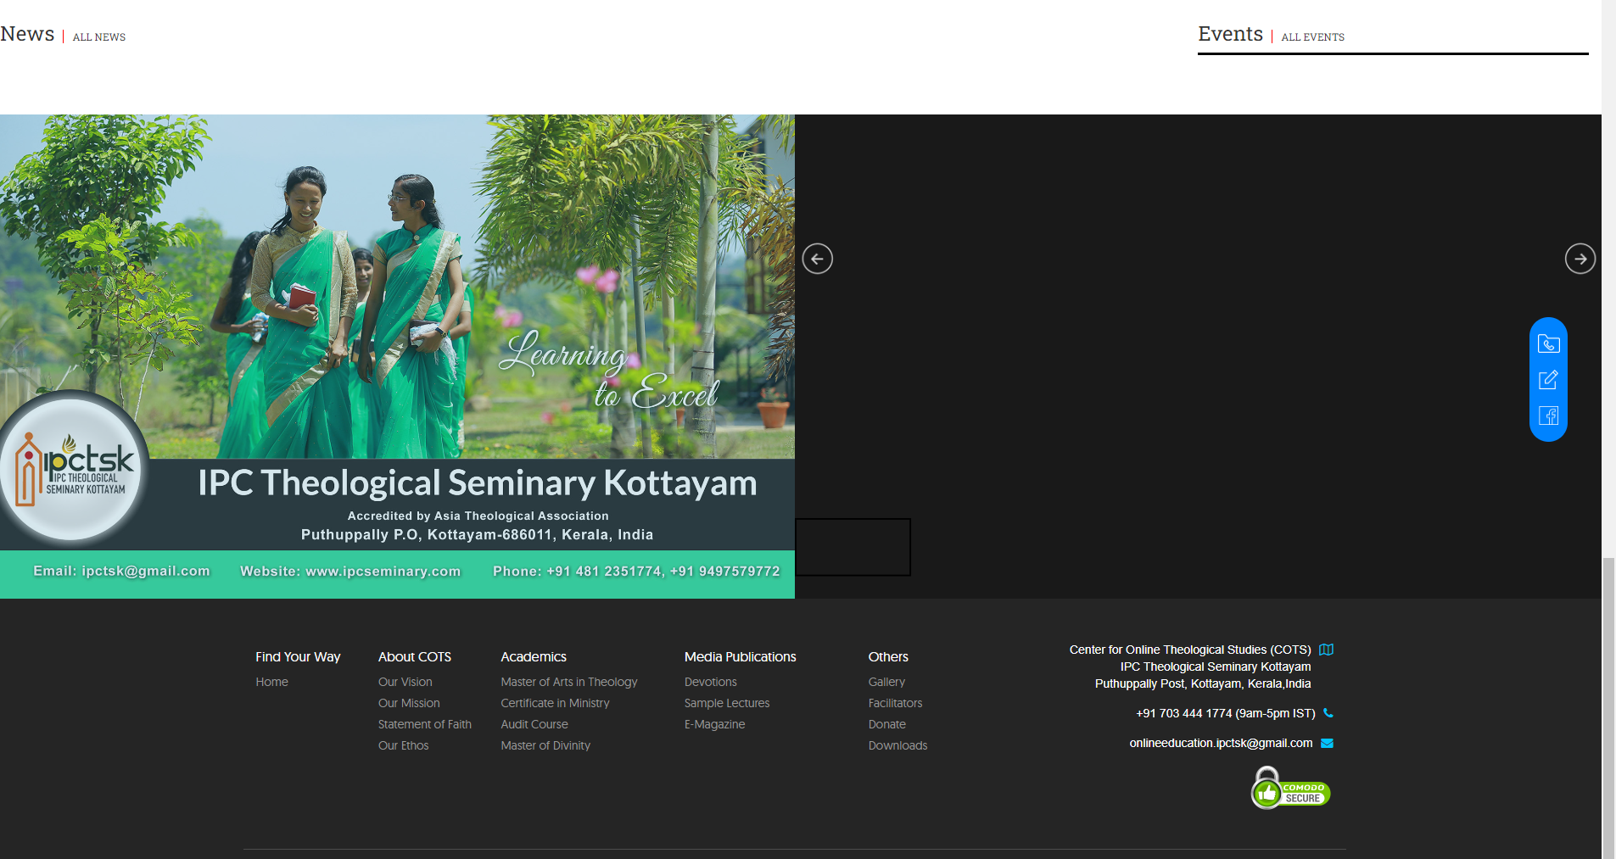This screenshot has width=1616, height=859.
Task: Click the Others footer heading
Action: click(x=888, y=656)
